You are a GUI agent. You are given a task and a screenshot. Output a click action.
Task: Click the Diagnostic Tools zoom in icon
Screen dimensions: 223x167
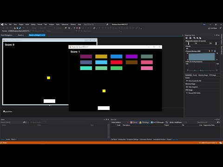tap(195, 38)
